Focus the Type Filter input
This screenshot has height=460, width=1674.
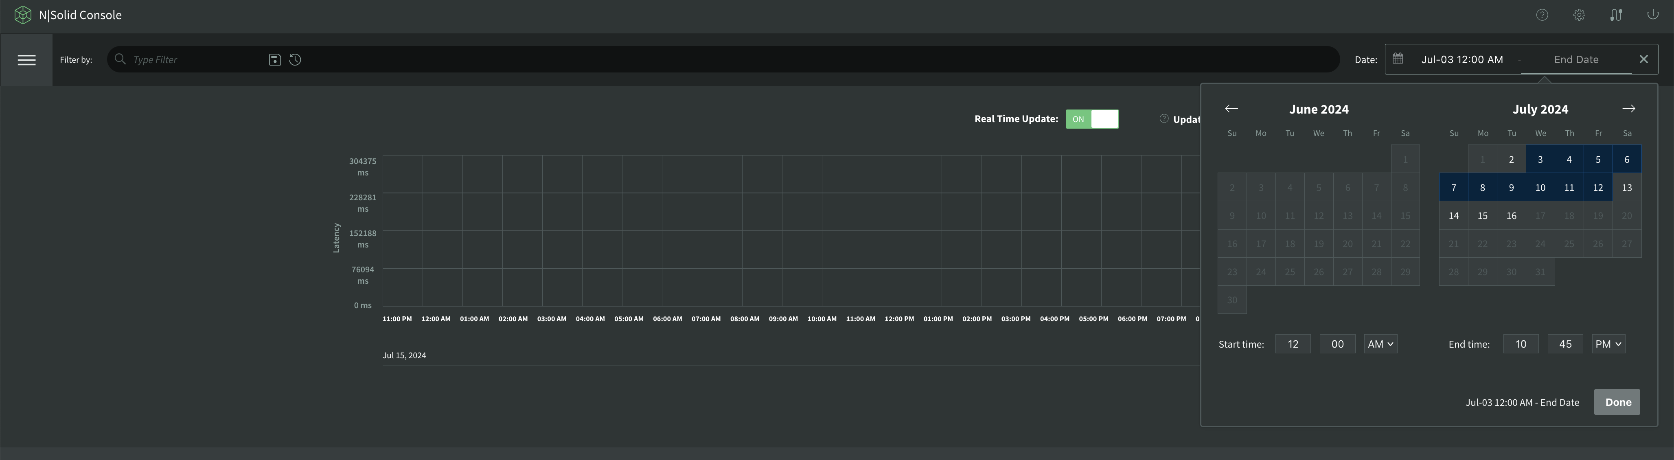point(195,59)
